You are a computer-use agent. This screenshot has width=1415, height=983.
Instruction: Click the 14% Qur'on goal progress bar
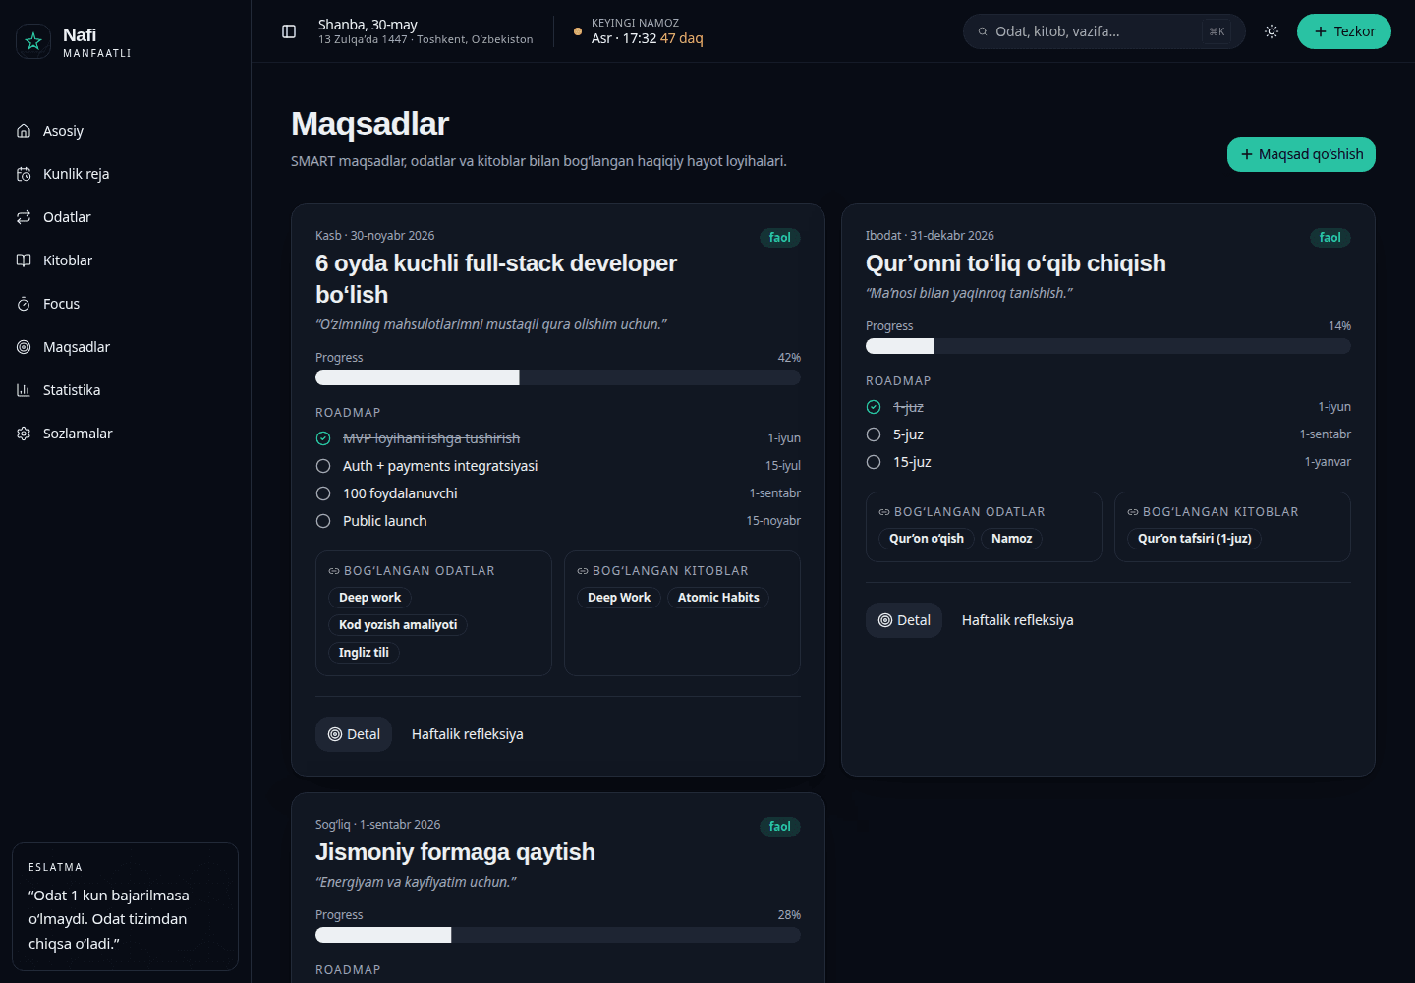(x=1108, y=346)
